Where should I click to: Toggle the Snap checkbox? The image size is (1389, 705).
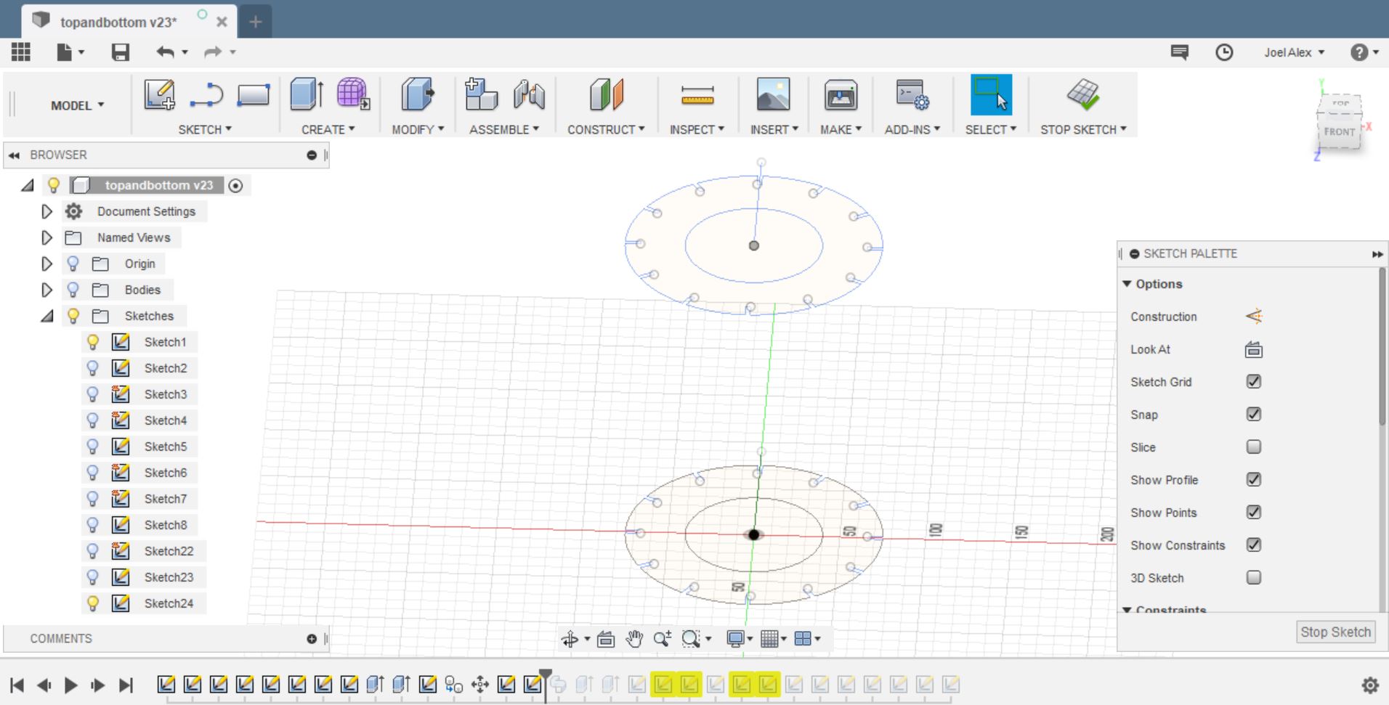pyautogui.click(x=1254, y=415)
